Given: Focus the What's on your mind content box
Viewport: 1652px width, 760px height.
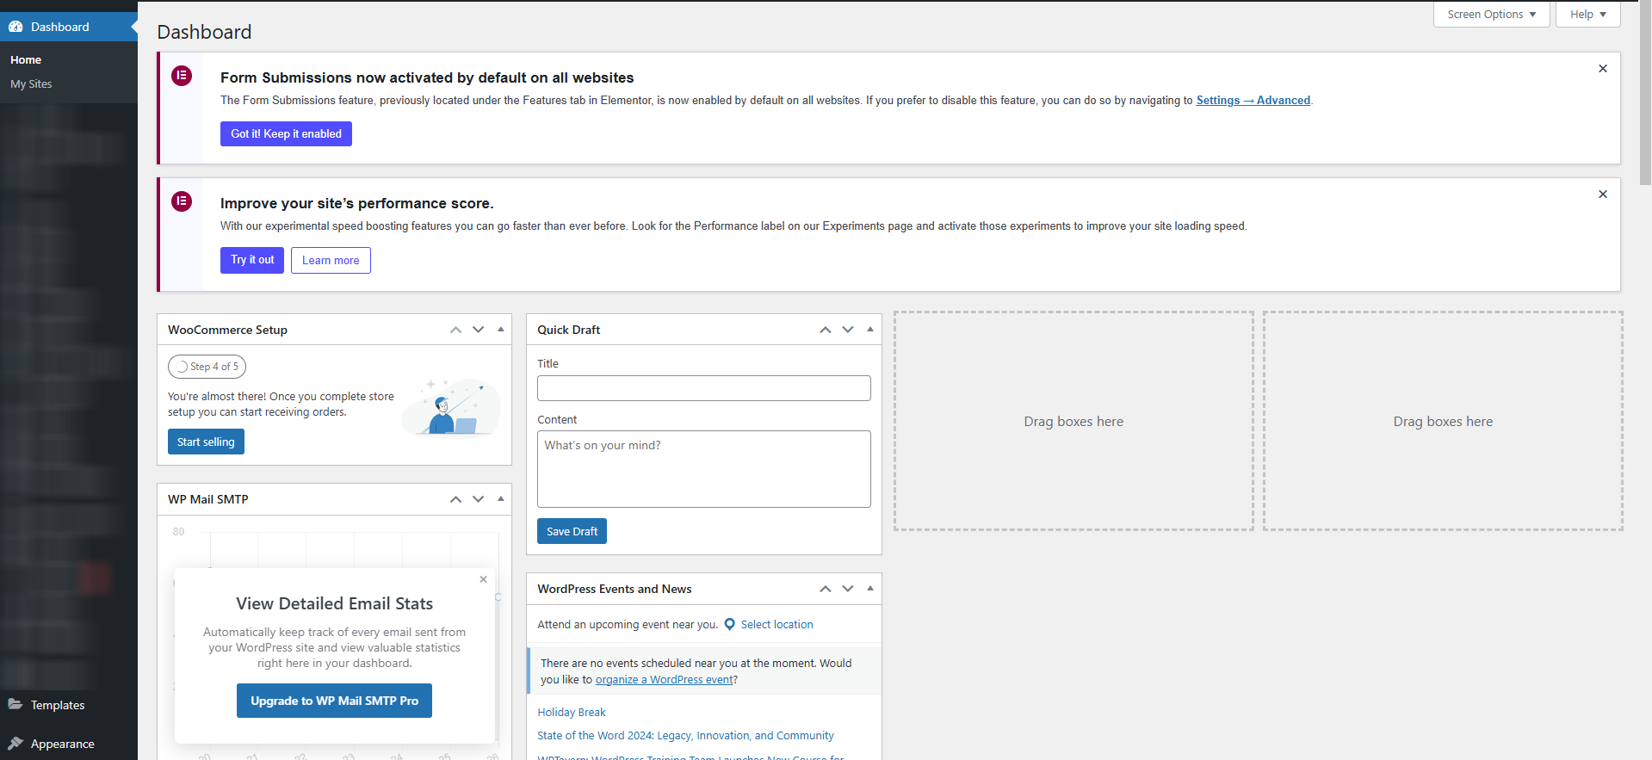Looking at the screenshot, I should pyautogui.click(x=704, y=469).
